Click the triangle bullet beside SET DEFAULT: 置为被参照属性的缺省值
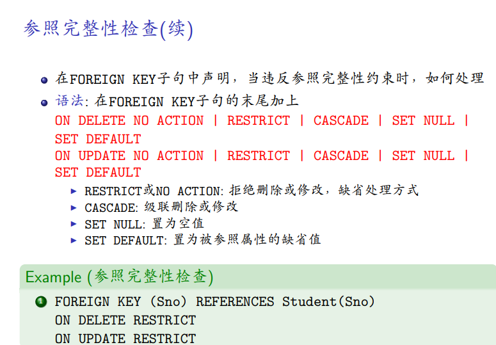The height and width of the screenshot is (345, 496). pyautogui.click(x=75, y=241)
